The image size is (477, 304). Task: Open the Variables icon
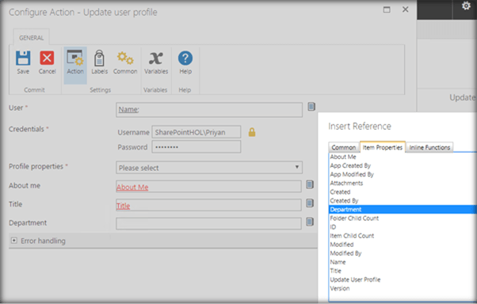pyautogui.click(x=156, y=58)
